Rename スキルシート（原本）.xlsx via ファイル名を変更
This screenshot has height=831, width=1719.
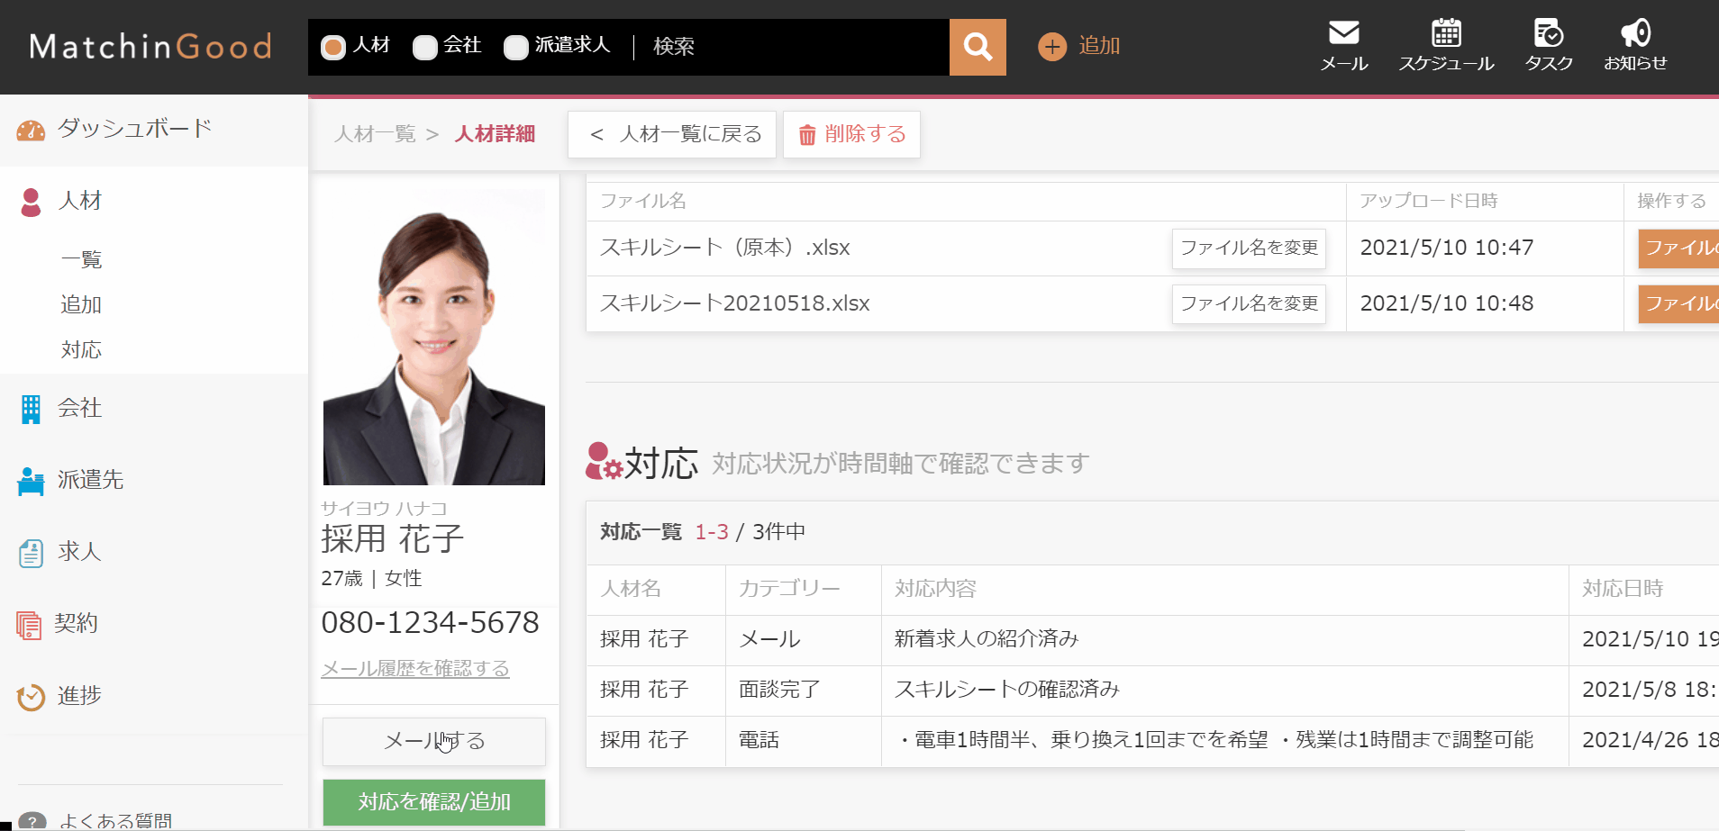click(x=1249, y=248)
